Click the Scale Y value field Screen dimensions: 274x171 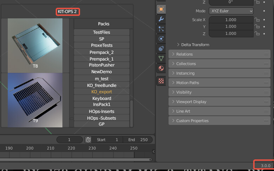pyautogui.click(x=231, y=26)
